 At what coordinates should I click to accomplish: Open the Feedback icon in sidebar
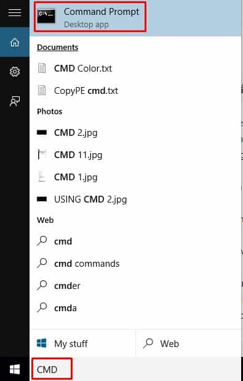15,101
